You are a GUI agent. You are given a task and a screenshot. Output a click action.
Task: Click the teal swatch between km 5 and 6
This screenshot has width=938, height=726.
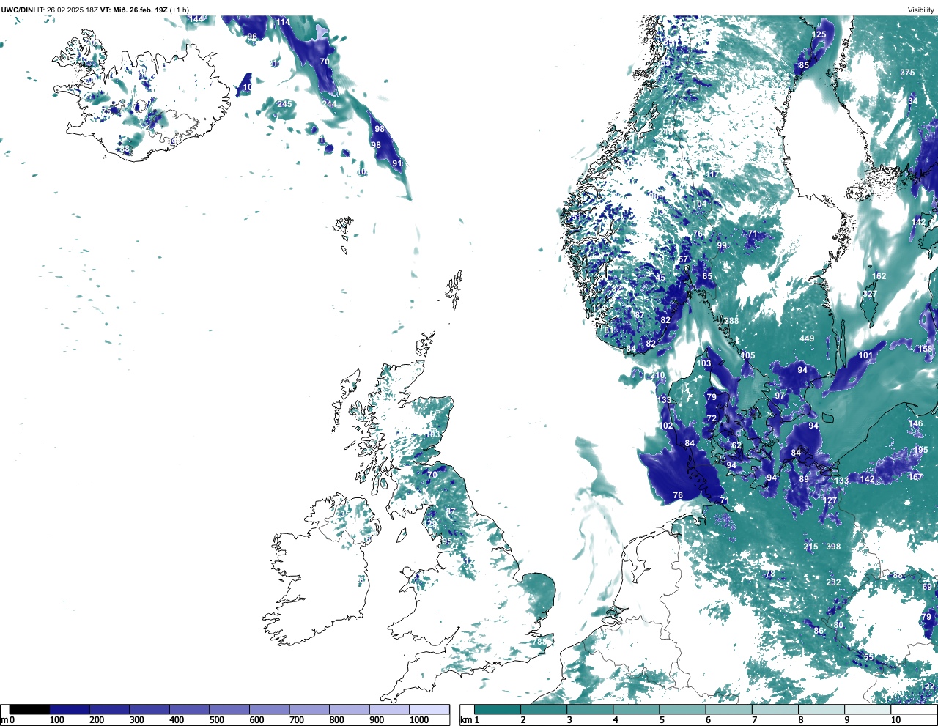click(x=683, y=709)
